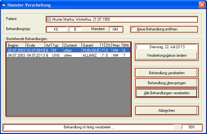
Task: Click the Z%: column header
Action: tap(109, 45)
